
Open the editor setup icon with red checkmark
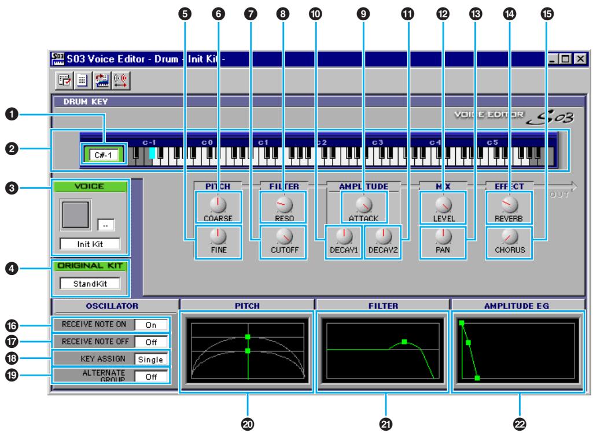64,80
